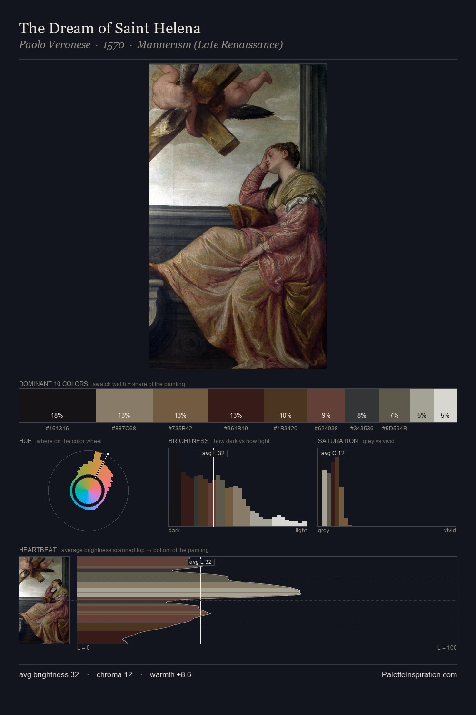
Task: Select the 7% swatch above #5D594B
Action: tap(394, 406)
